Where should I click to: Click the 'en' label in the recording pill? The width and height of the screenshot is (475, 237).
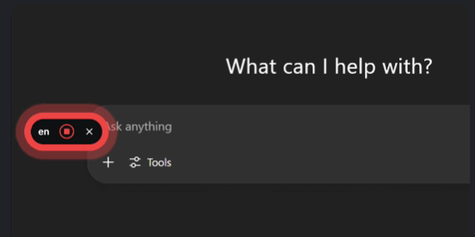tap(44, 131)
